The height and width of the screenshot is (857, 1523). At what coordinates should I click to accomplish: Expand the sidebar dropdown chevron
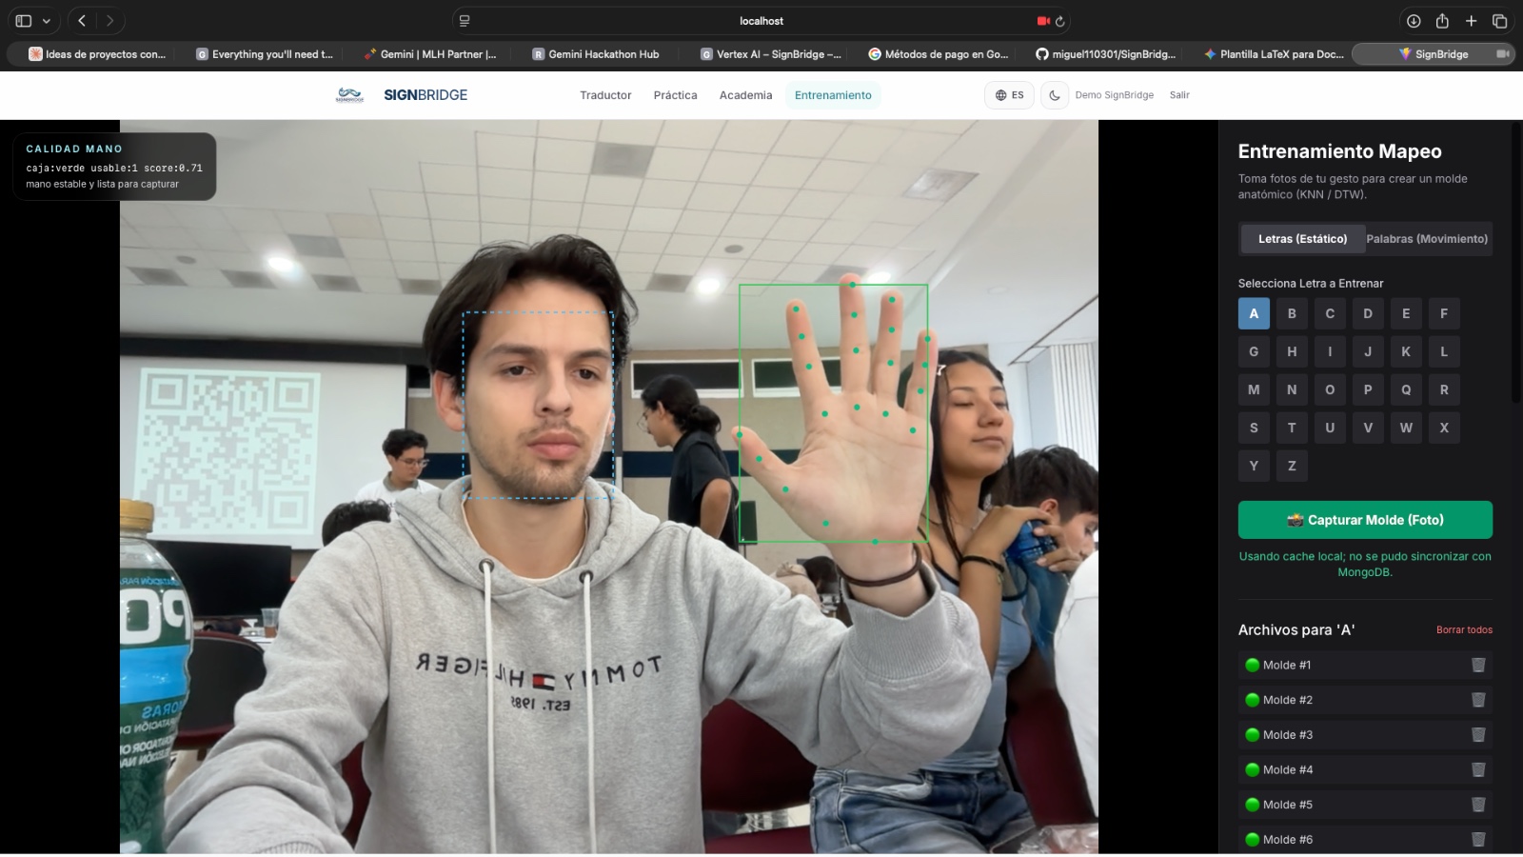tap(47, 21)
